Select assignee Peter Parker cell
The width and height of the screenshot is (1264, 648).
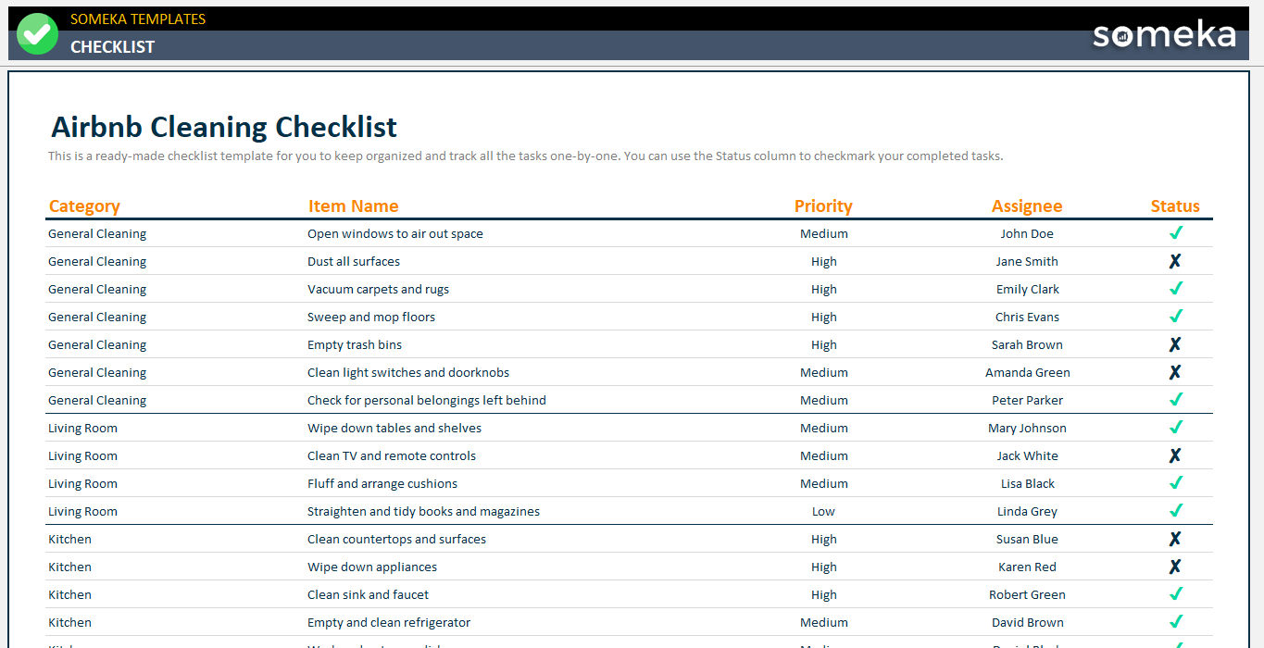tap(1027, 401)
